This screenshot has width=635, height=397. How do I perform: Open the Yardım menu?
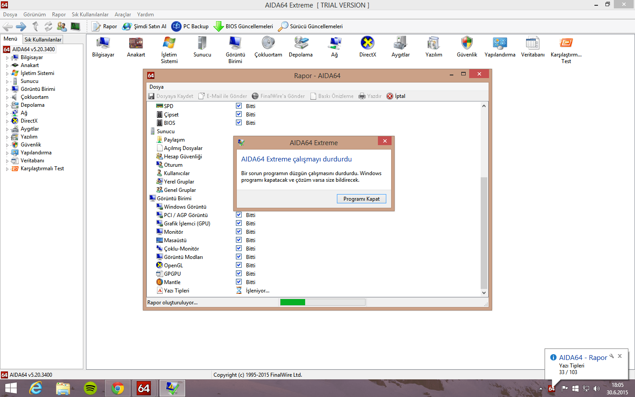pyautogui.click(x=146, y=15)
